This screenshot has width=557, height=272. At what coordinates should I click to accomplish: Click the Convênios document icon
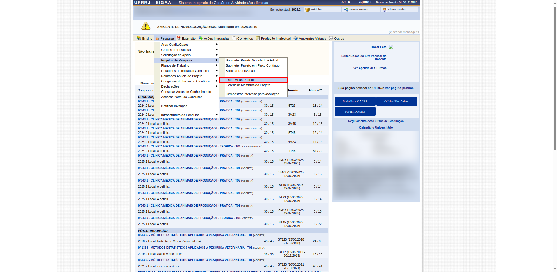pyautogui.click(x=234, y=38)
